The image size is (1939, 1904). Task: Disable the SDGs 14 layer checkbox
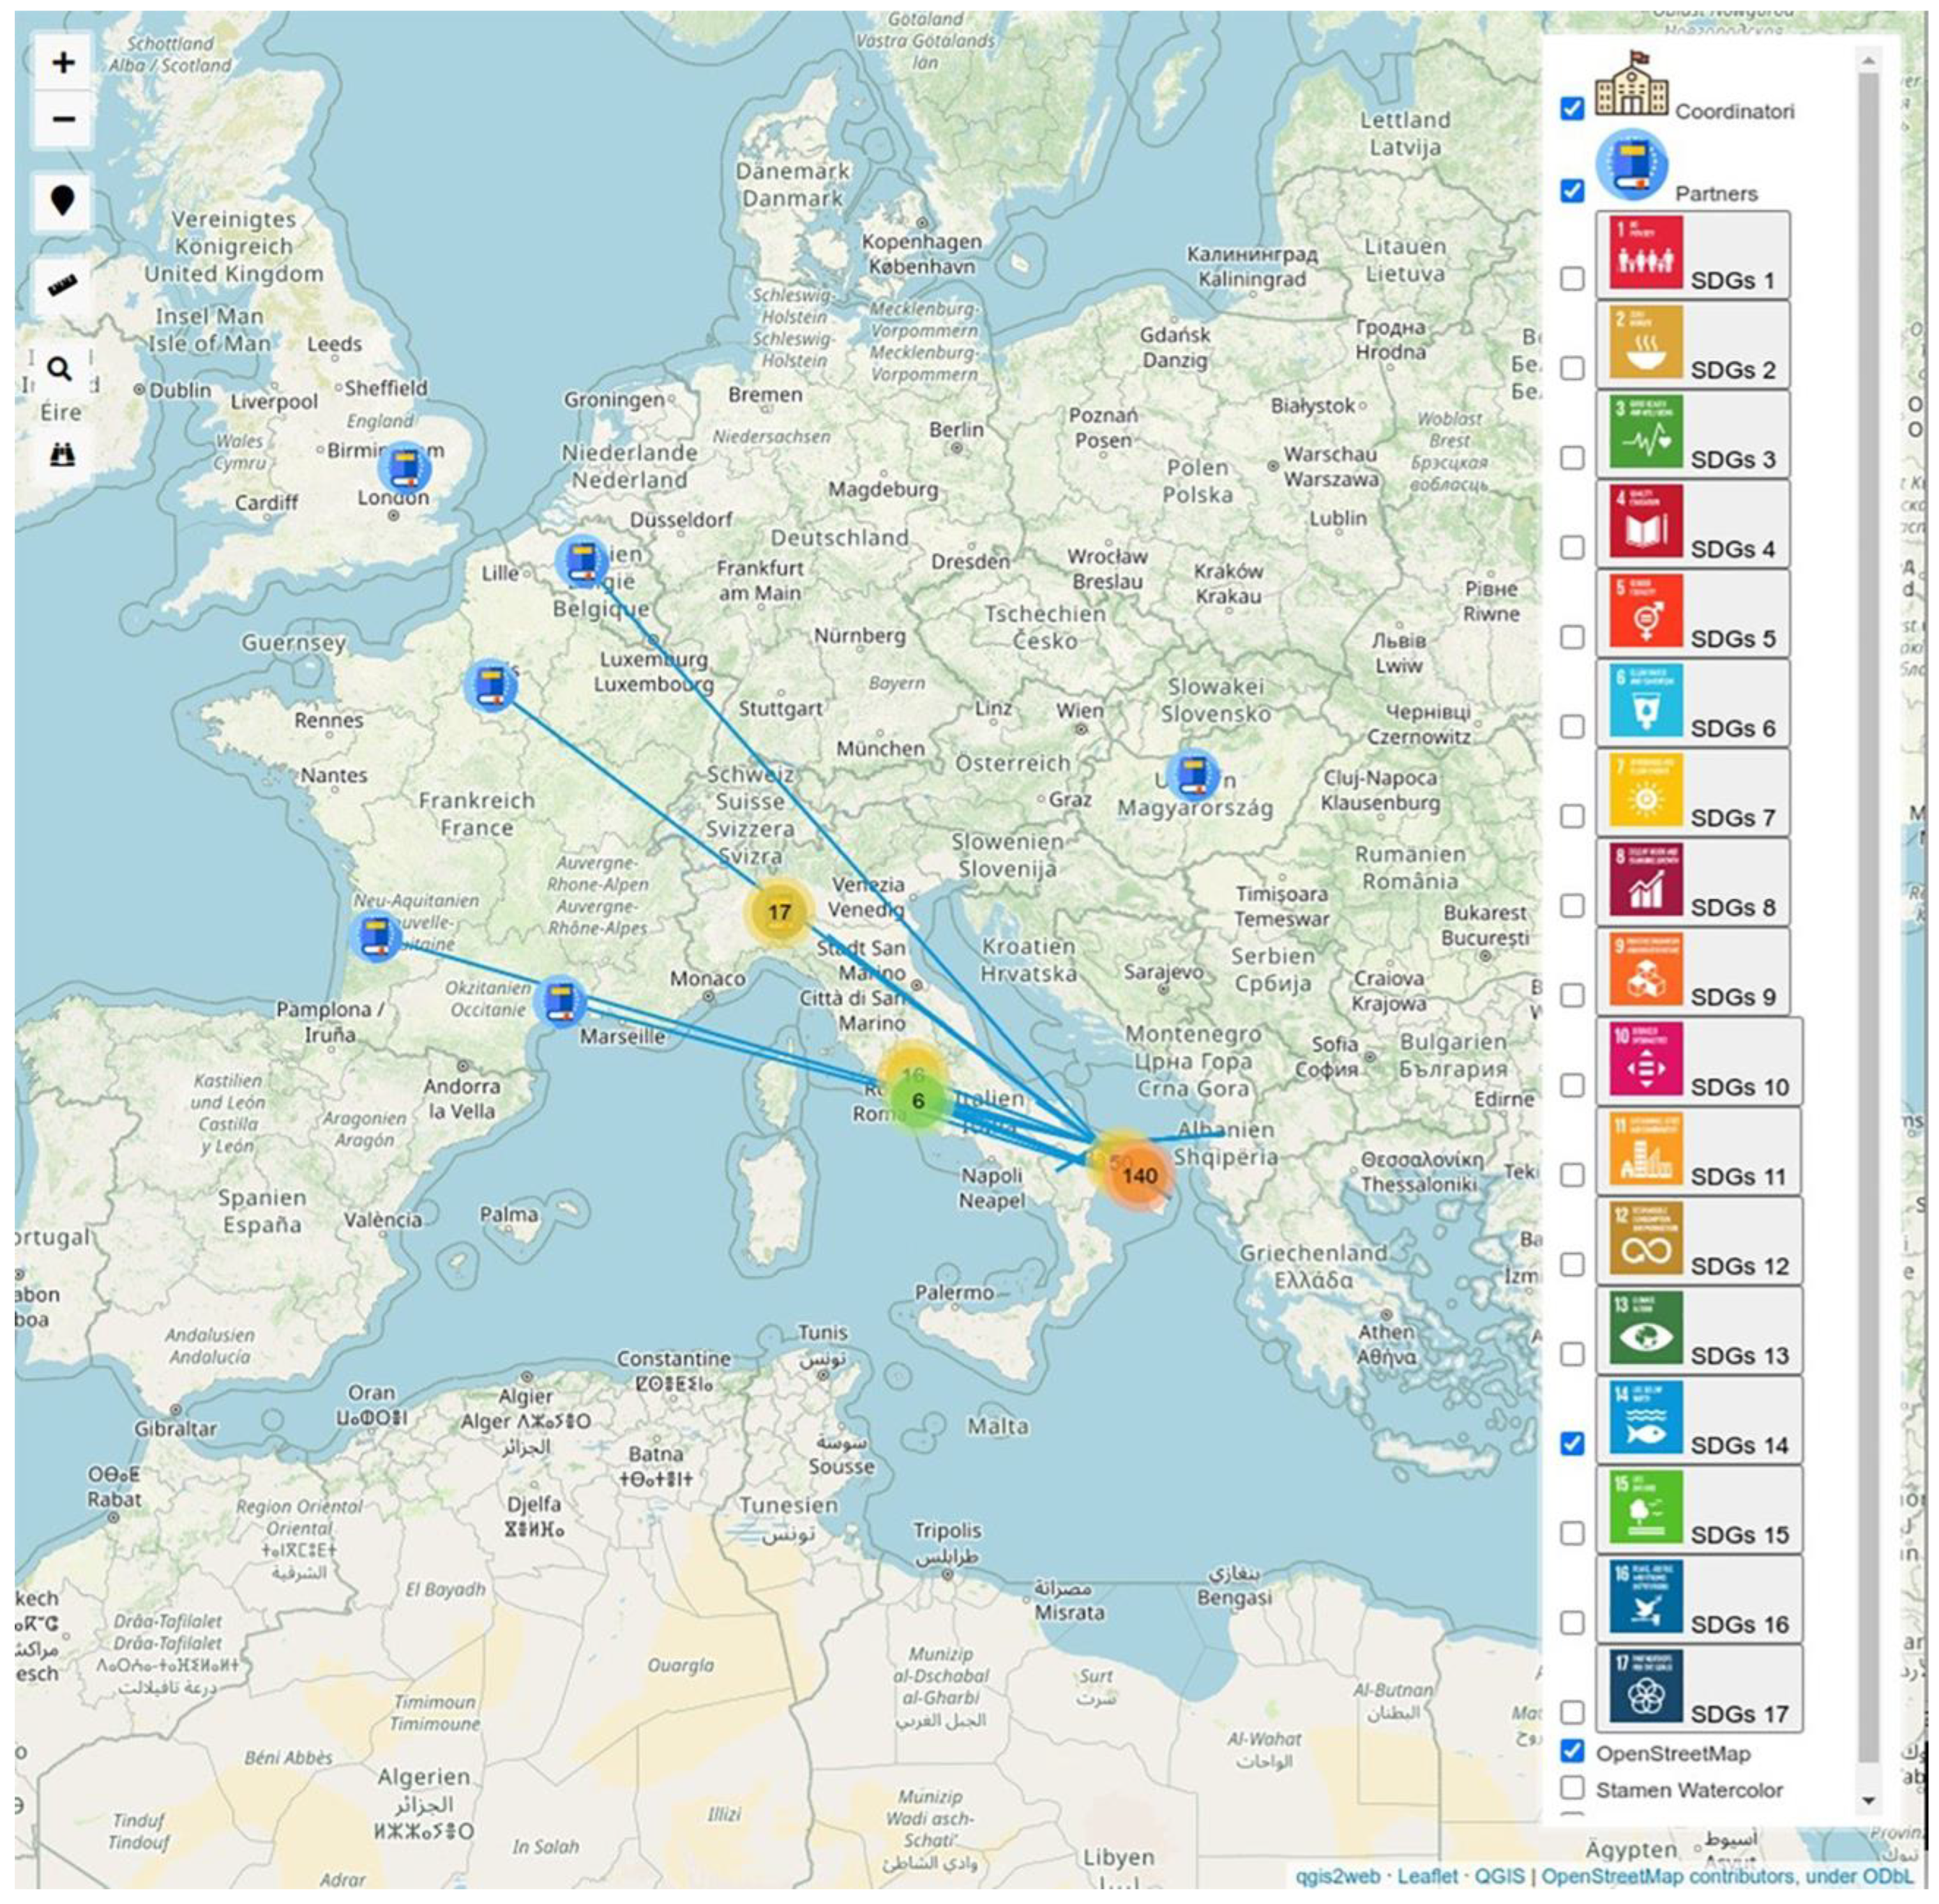coord(1572,1443)
